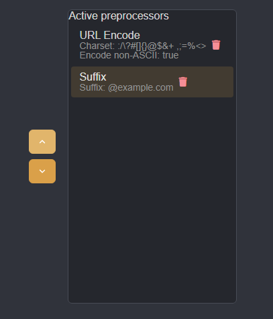
Task: Click the pink trash can beside @example.com
Action: click(x=183, y=82)
